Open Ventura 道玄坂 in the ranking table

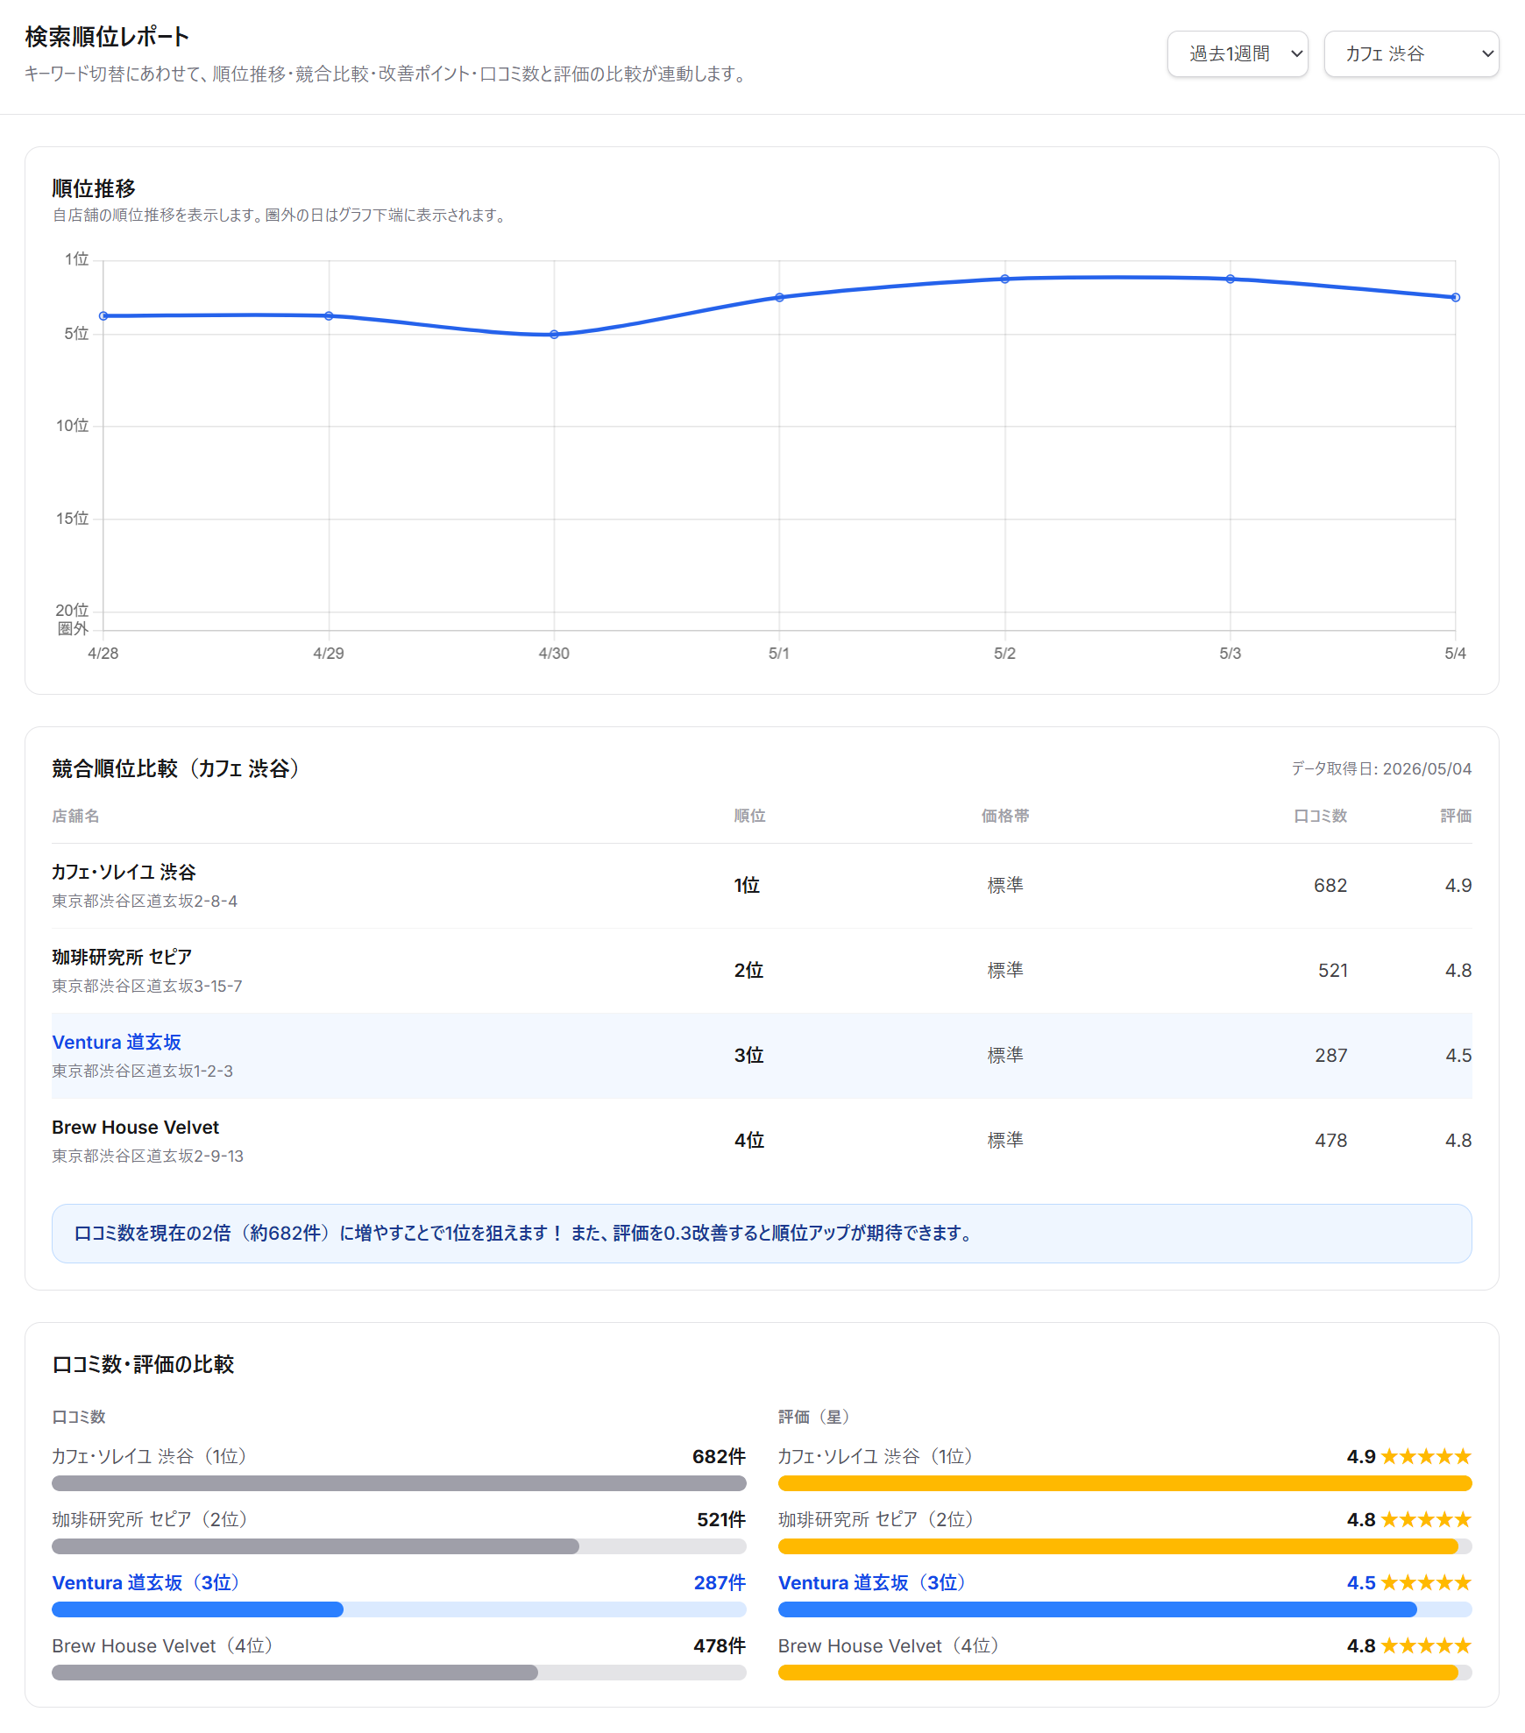coord(117,1042)
